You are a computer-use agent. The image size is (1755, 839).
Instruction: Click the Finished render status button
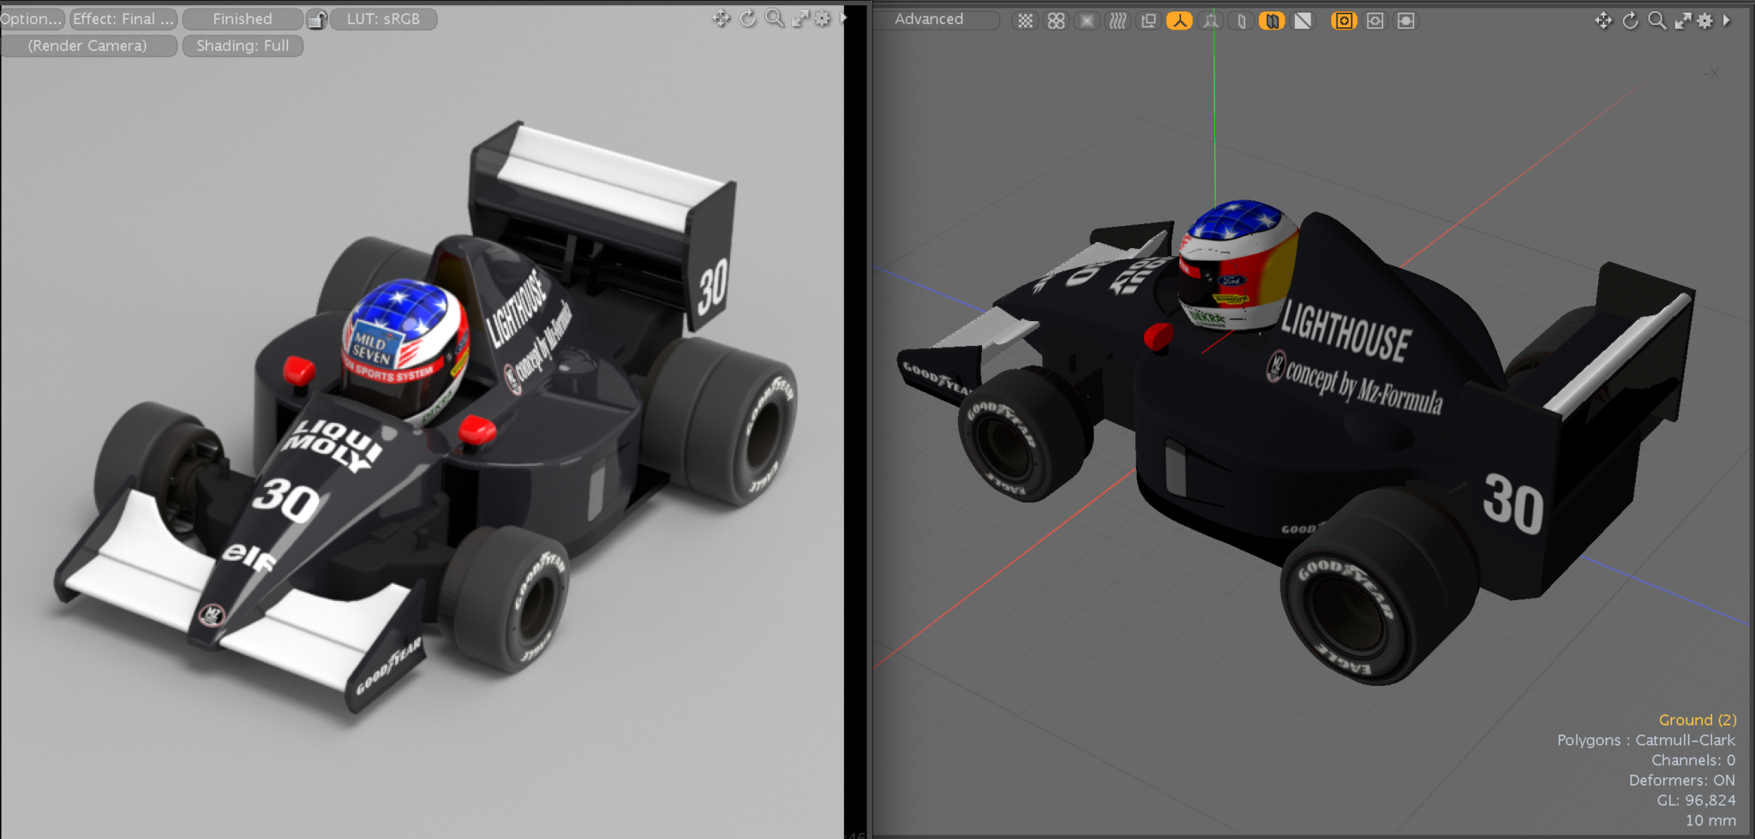pyautogui.click(x=243, y=19)
